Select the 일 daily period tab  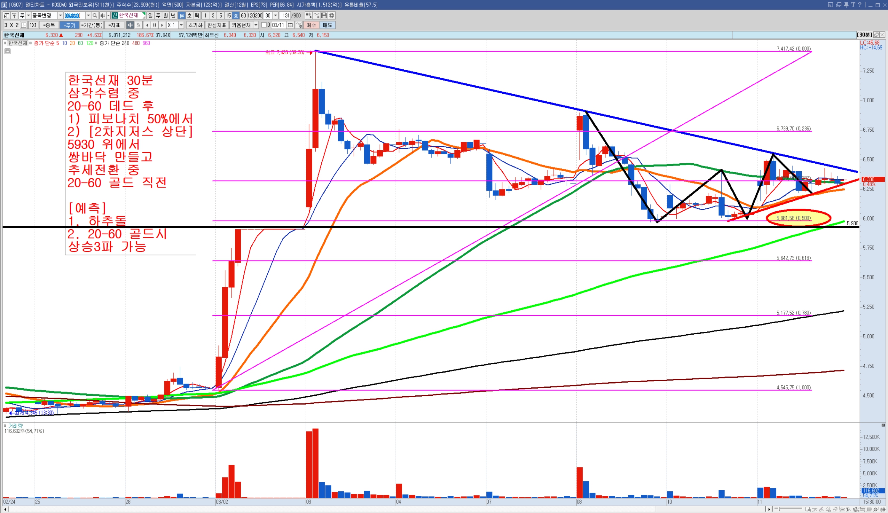151,16
